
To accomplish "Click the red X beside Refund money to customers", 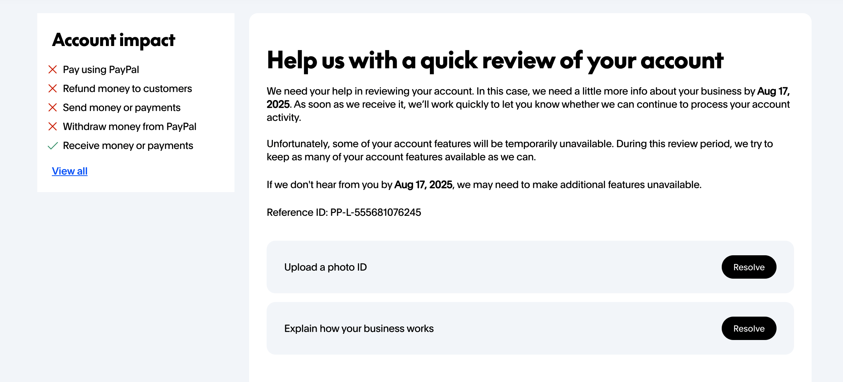I will [53, 88].
